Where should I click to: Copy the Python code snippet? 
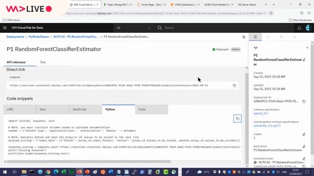point(237,118)
